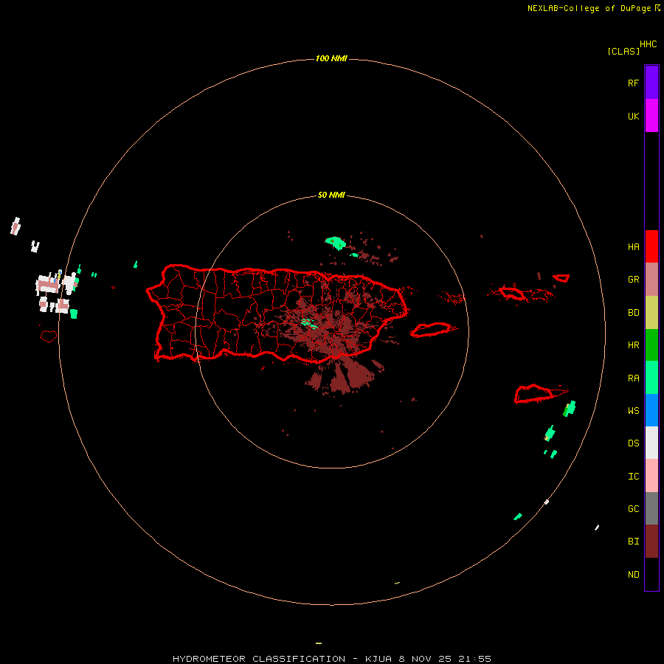Click the [CLAS] units label
664x664 pixels.
click(x=623, y=51)
